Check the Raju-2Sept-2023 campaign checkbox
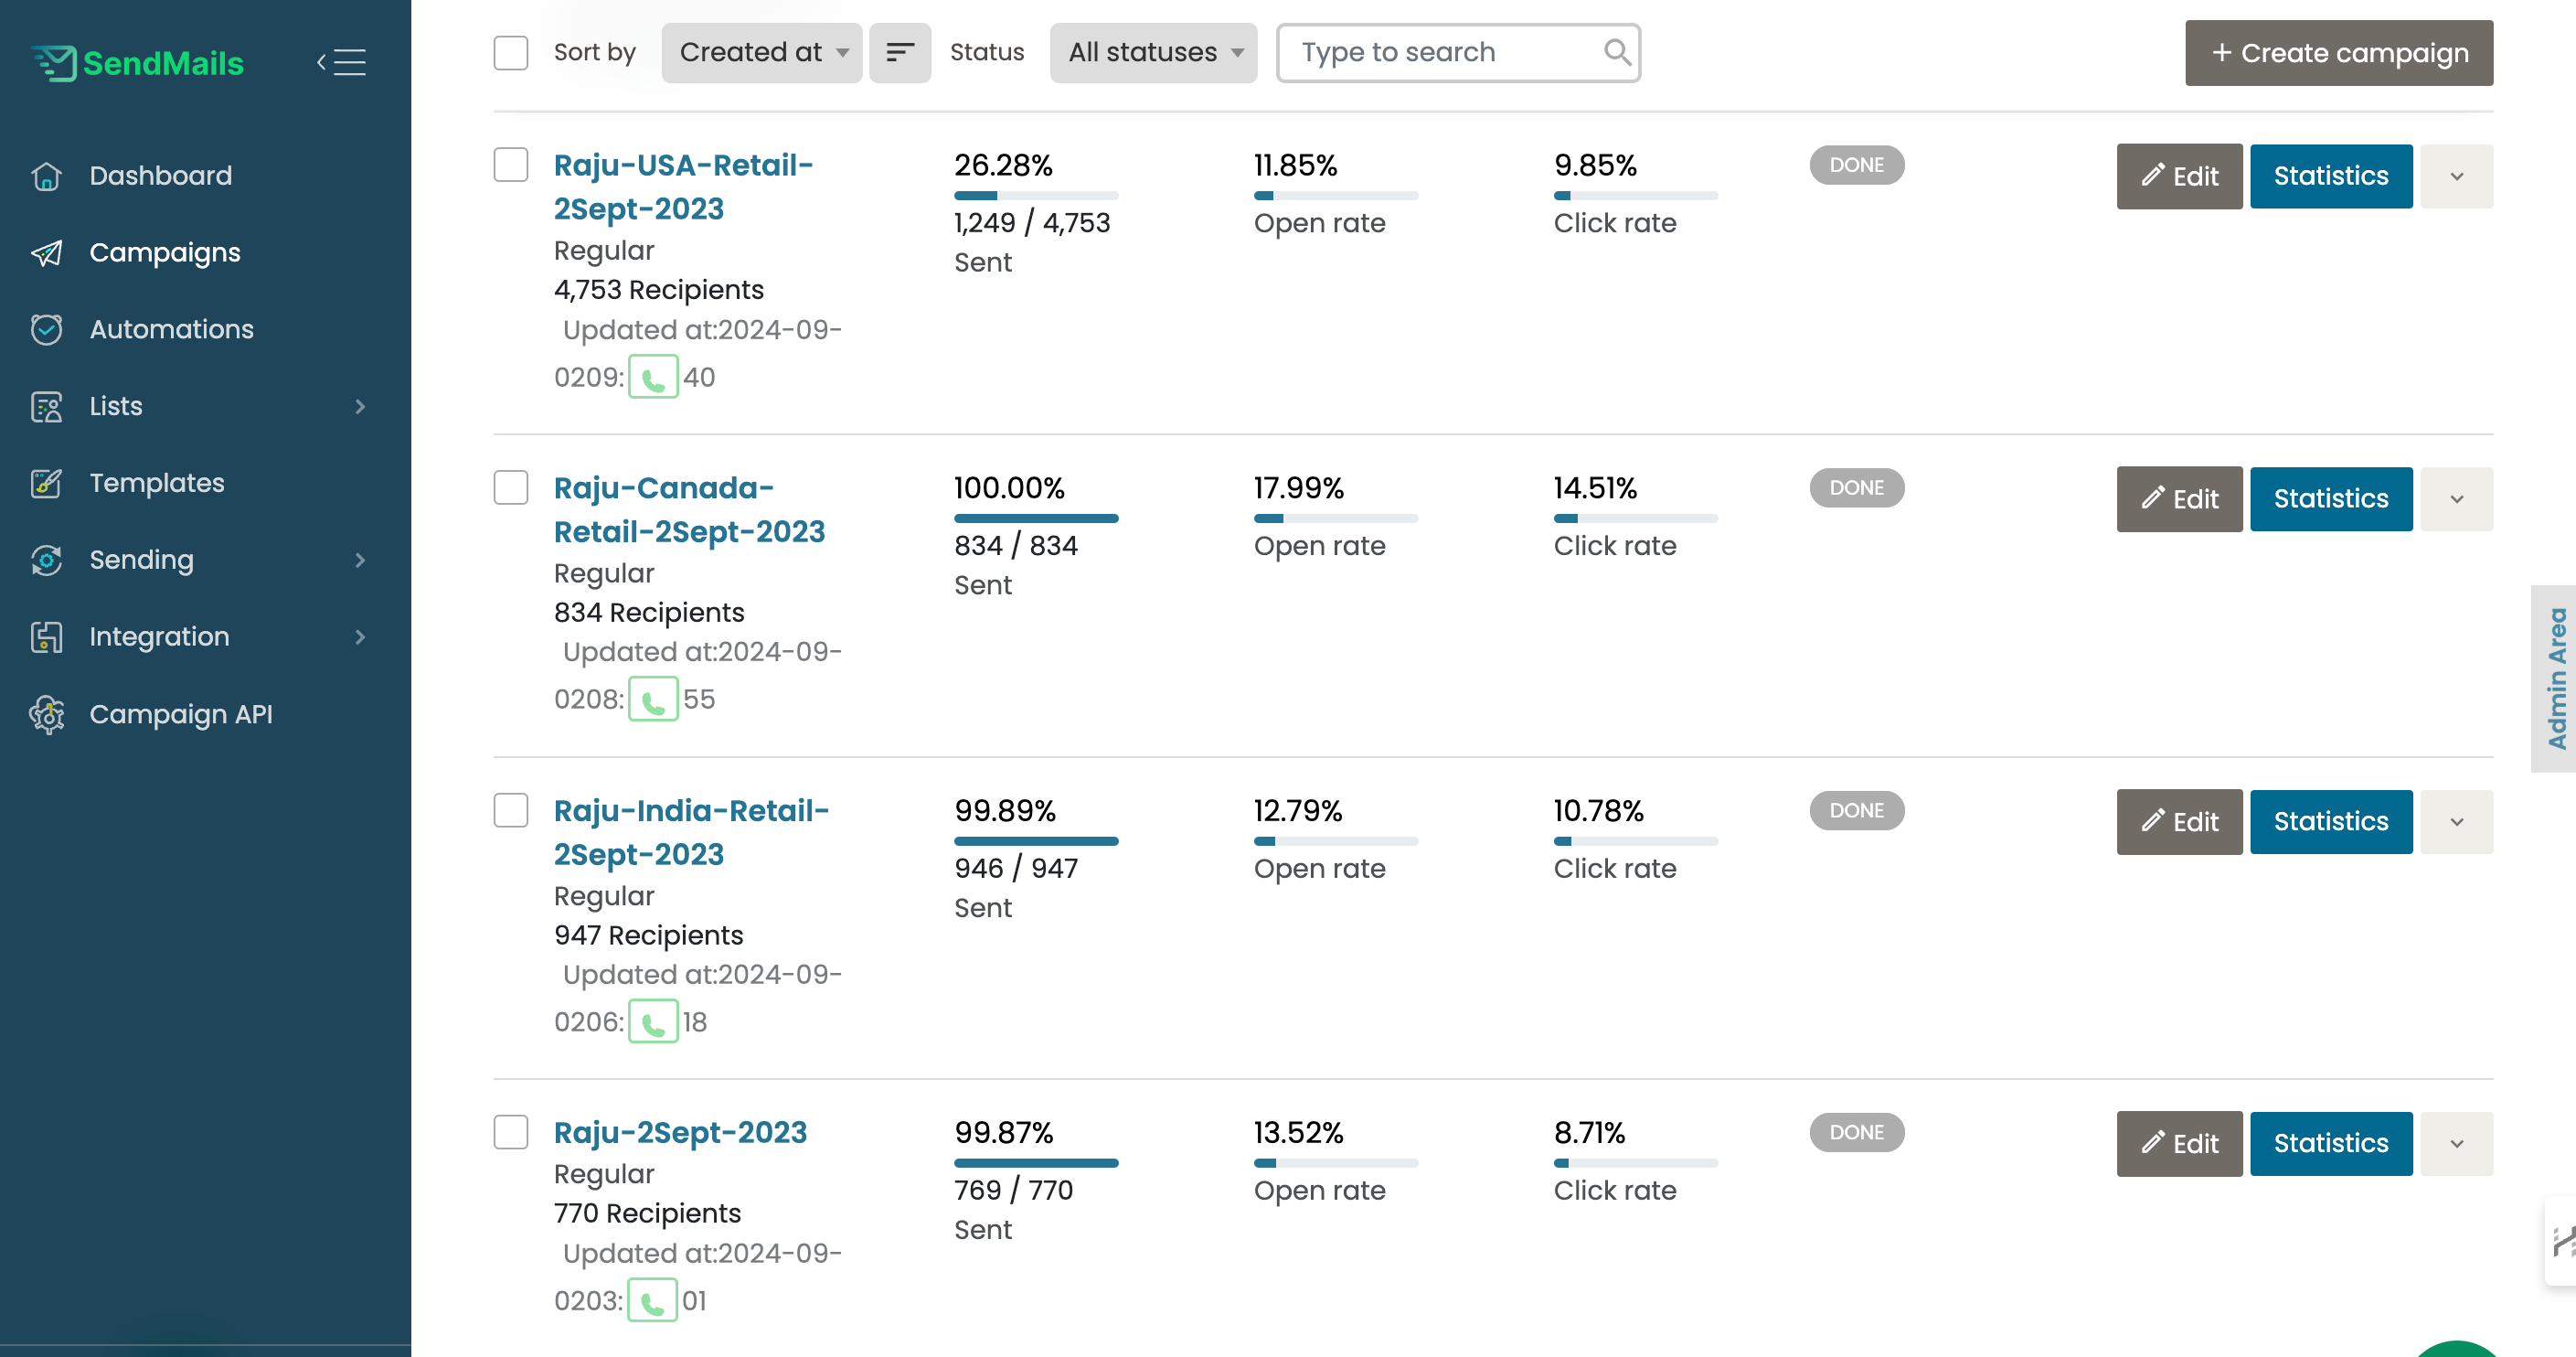Screen dimensions: 2576x1357 click(511, 1132)
